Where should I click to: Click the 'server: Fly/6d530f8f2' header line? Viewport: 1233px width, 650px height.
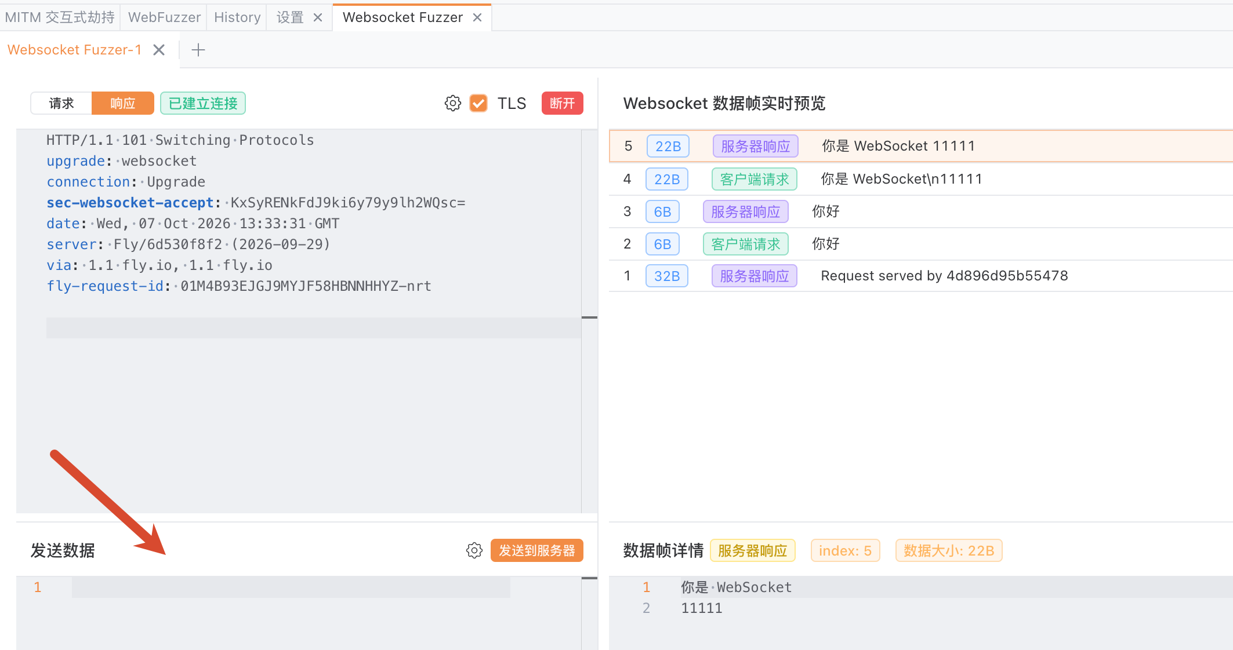pyautogui.click(x=188, y=244)
